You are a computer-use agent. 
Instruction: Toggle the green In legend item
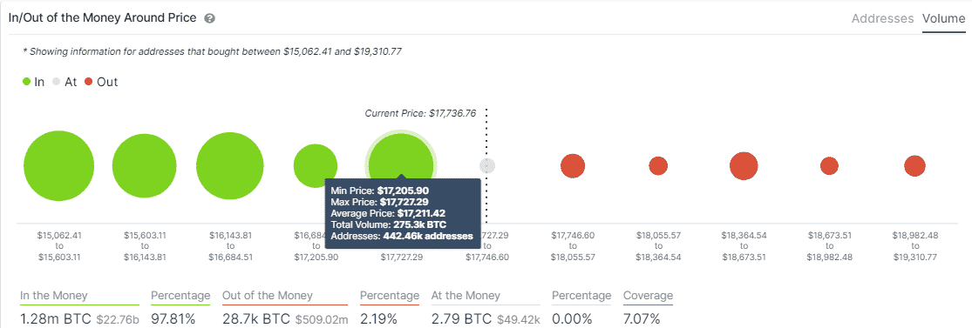33,82
